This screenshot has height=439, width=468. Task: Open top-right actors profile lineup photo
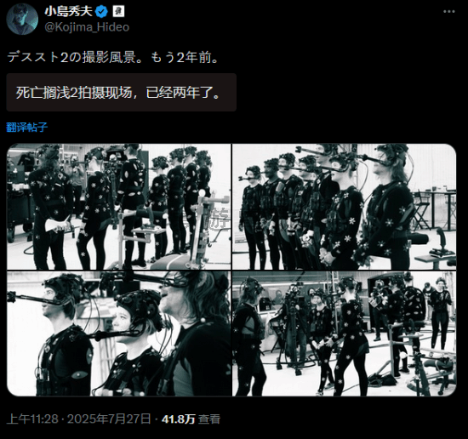coord(344,207)
